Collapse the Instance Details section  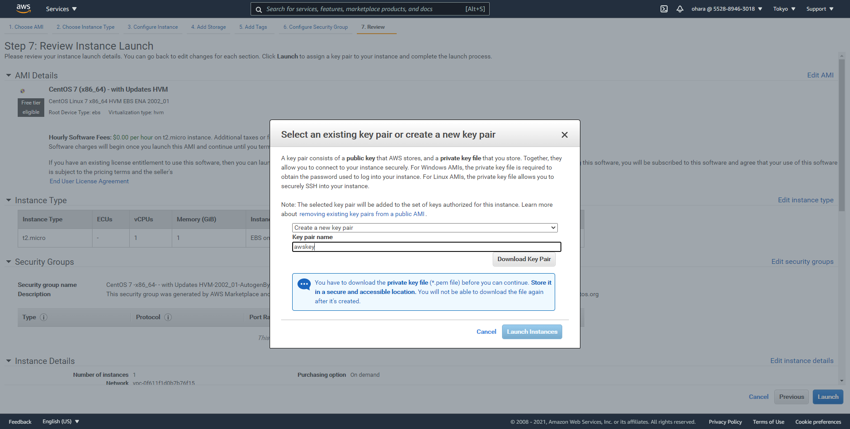[x=8, y=361]
